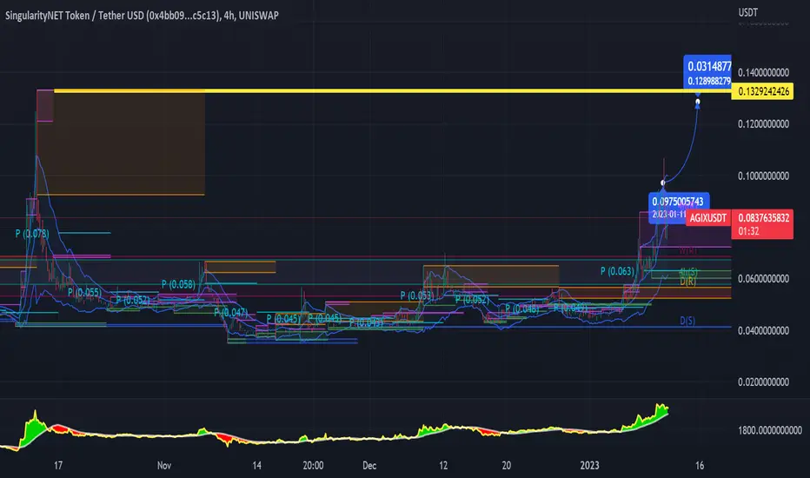Click the 1800.0000000000 indicator scale value
The width and height of the screenshot is (810, 478).
point(771,428)
